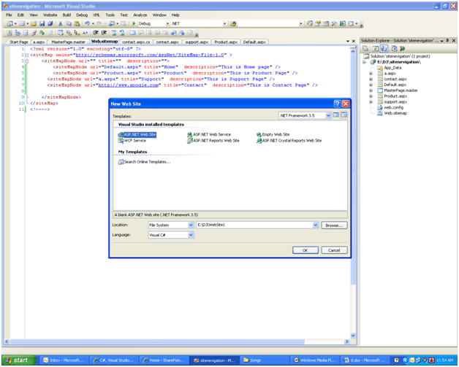Switch templates to small icons view
Image resolution: width=459 pixels, height=367 pixels.
click(x=344, y=115)
